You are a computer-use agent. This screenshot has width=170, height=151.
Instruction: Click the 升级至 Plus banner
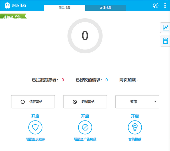13,16
